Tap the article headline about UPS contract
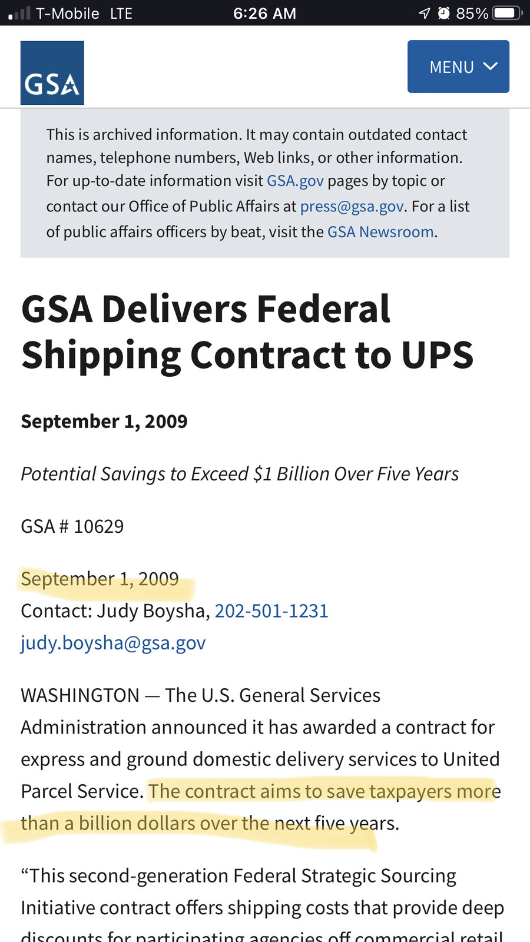Viewport: 530px width, 942px height. [x=247, y=332]
